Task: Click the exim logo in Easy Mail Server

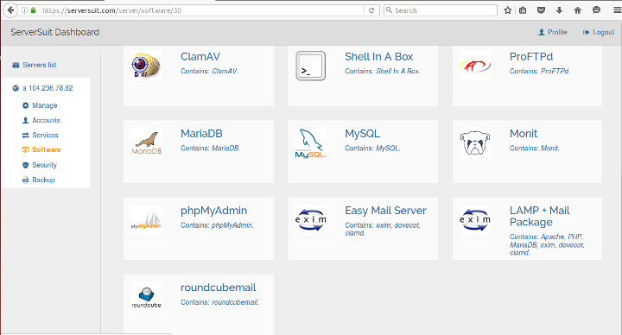Action: (311, 220)
